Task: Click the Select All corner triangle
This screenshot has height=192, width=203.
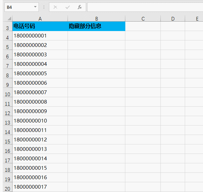Action: tap(9, 19)
